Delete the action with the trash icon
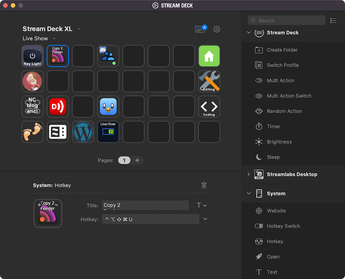 pos(204,185)
